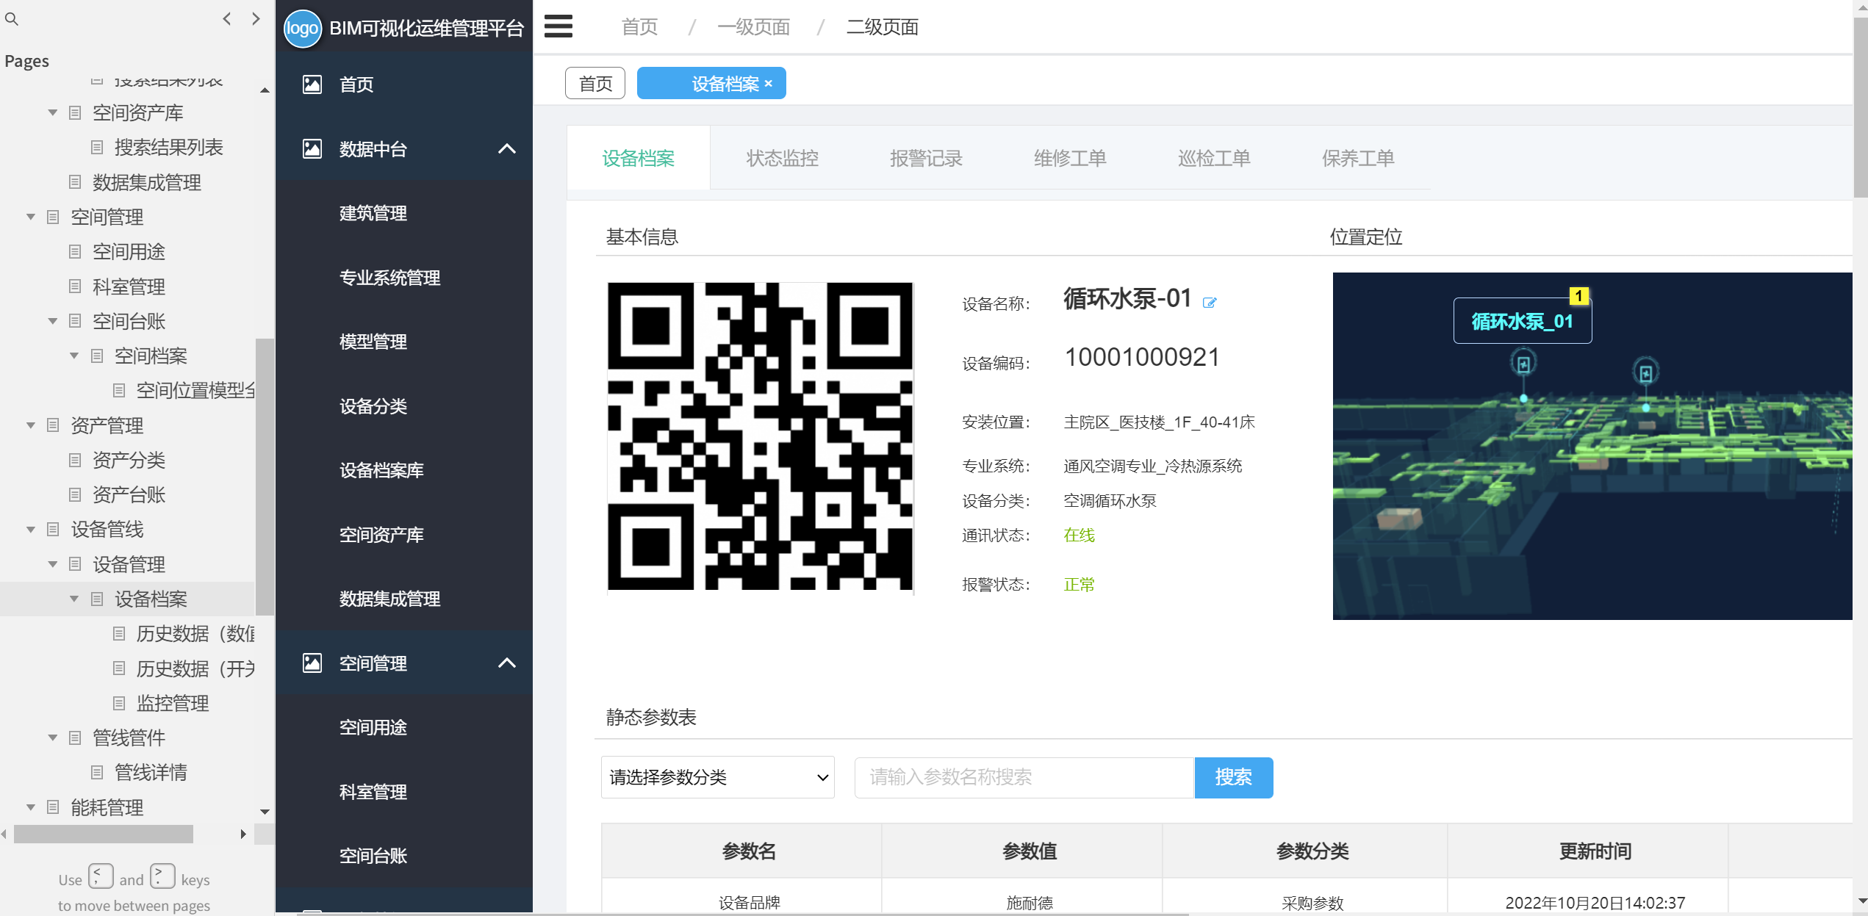Open 空间资产库 in the dark sidebar
Viewport: 1868px width, 916px height.
[381, 535]
